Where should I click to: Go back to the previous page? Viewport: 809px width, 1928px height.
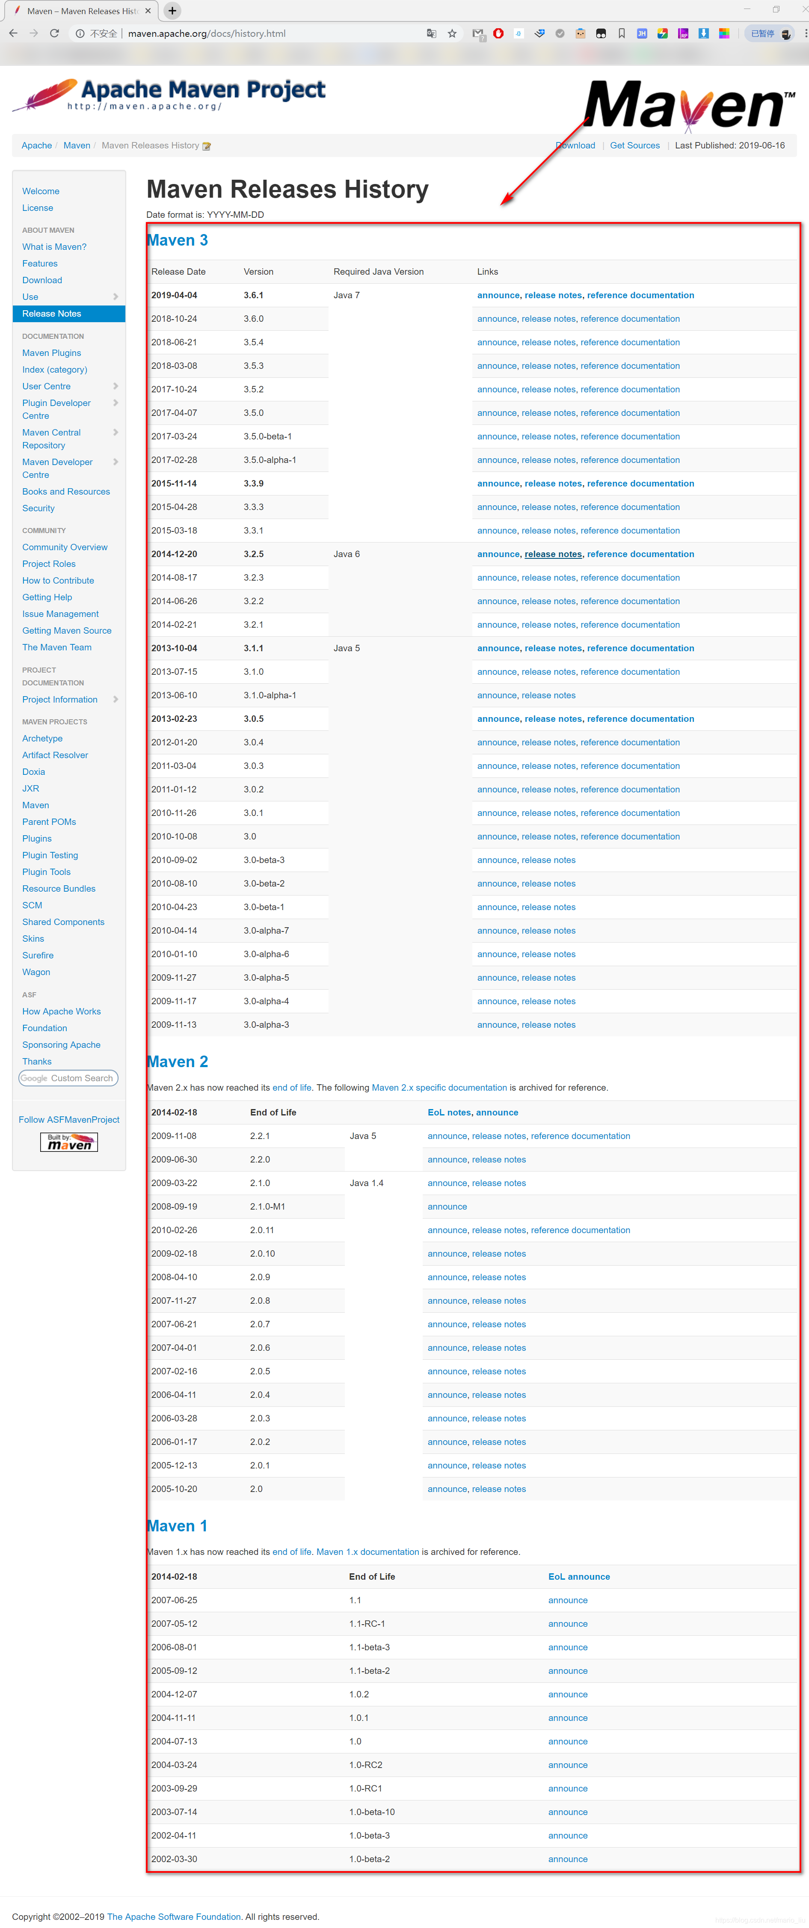(13, 34)
